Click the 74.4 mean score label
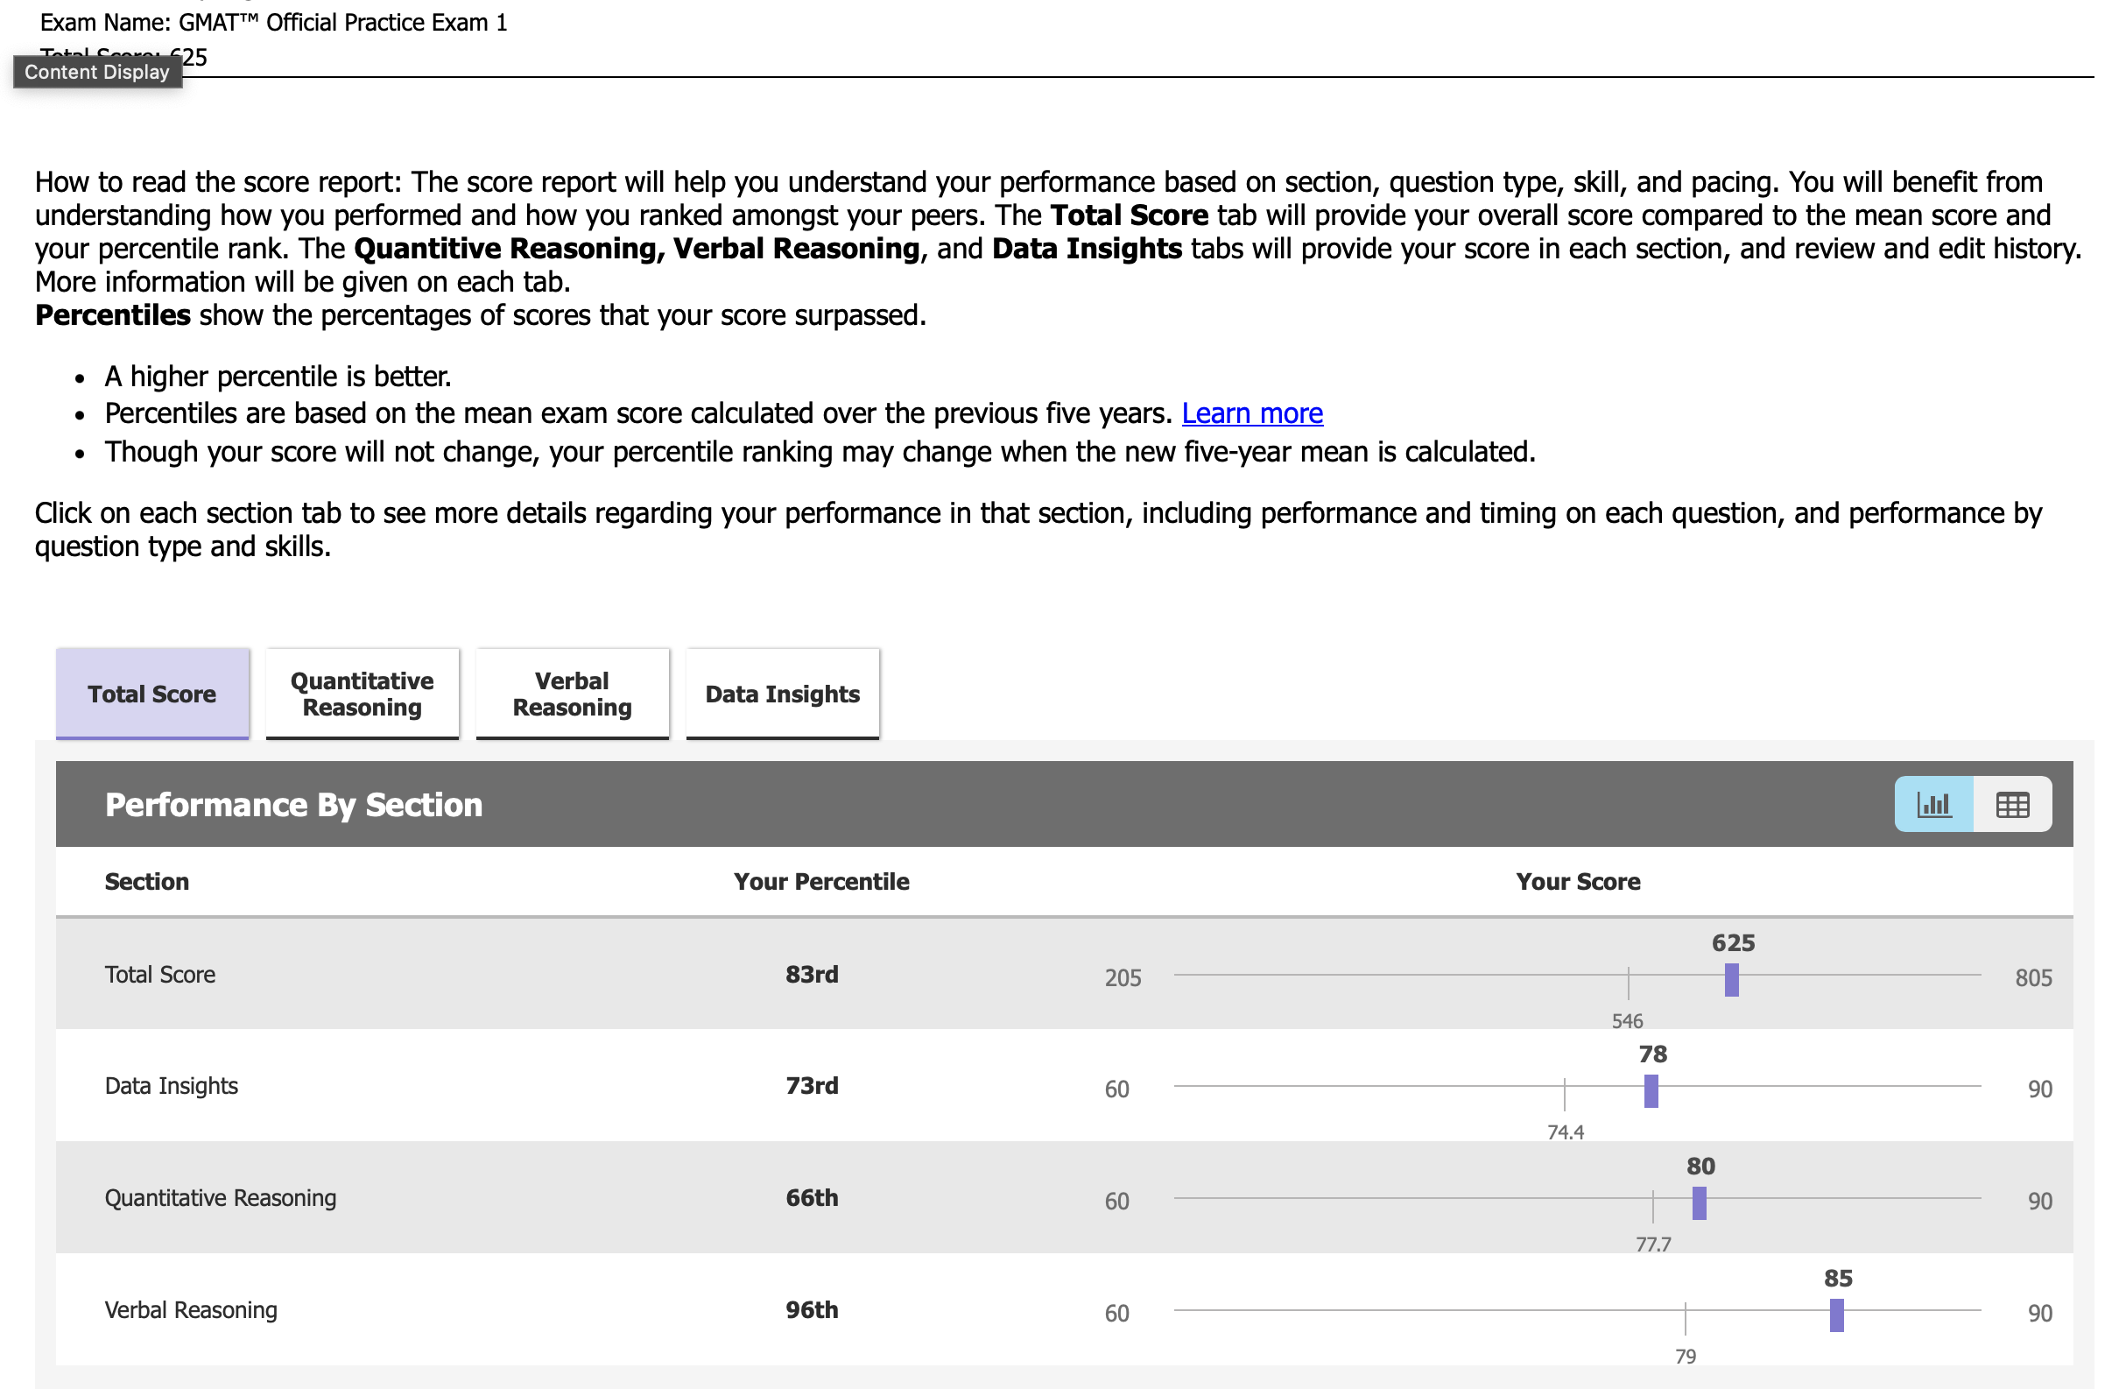Screen dimensions: 2126x1389 [x=1566, y=1132]
